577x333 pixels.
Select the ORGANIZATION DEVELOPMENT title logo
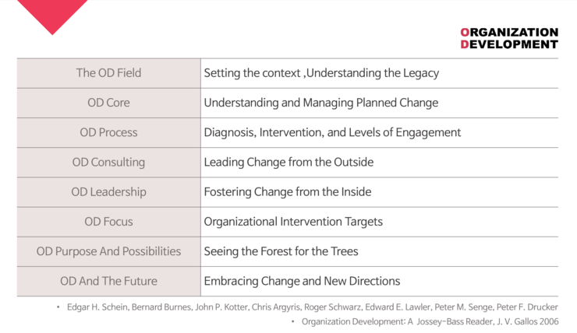coord(509,38)
